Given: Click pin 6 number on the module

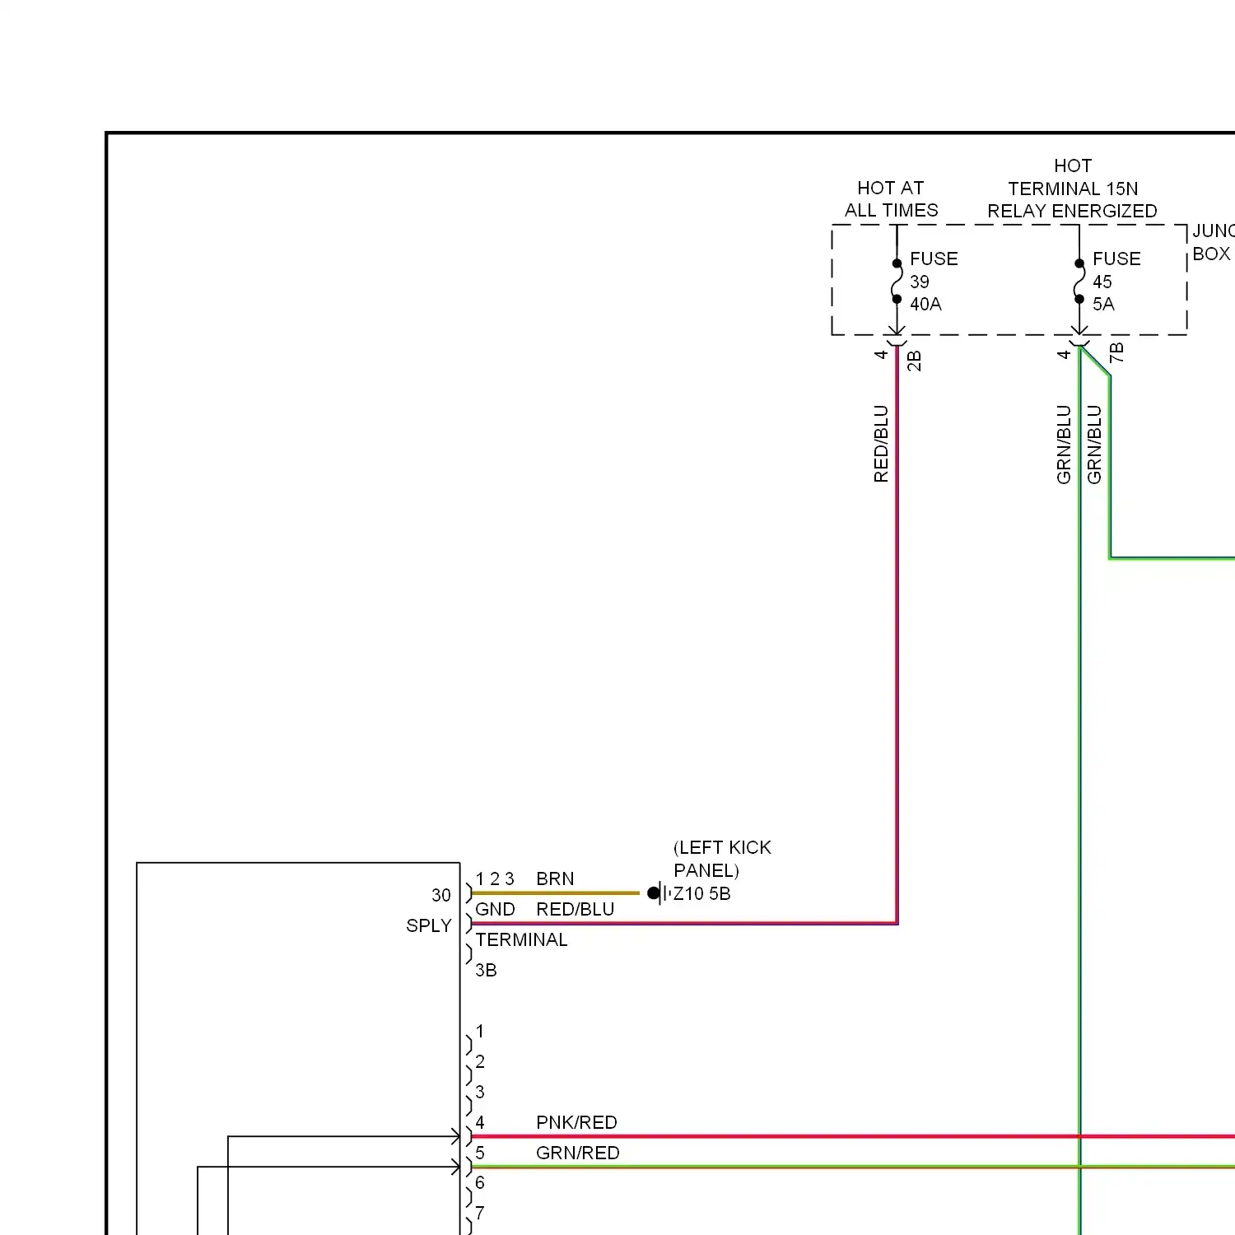Looking at the screenshot, I should (x=480, y=1182).
